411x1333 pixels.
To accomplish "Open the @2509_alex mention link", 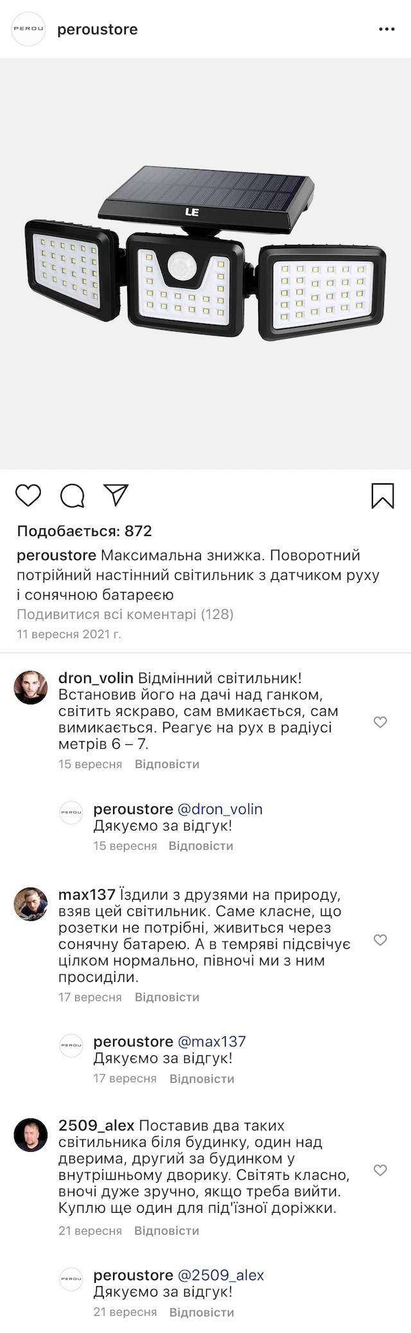I will point(220,1275).
